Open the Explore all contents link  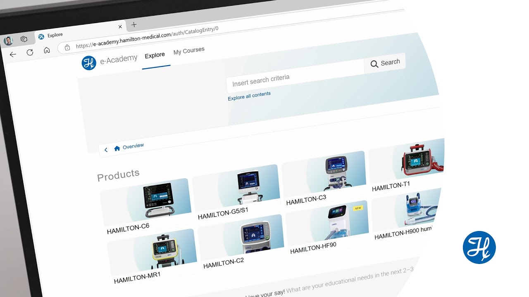coord(249,96)
